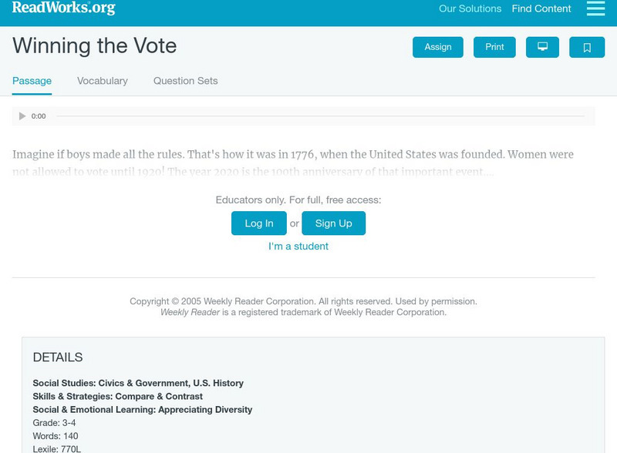Play the passage audio
The height and width of the screenshot is (453, 617).
[22, 116]
